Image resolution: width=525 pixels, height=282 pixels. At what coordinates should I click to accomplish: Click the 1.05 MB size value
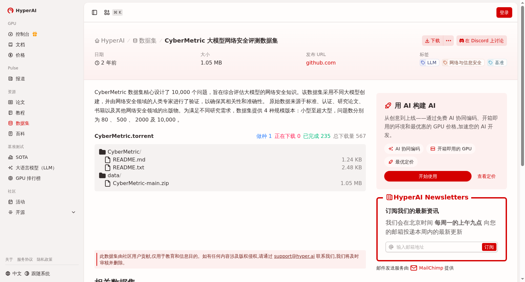click(x=211, y=63)
